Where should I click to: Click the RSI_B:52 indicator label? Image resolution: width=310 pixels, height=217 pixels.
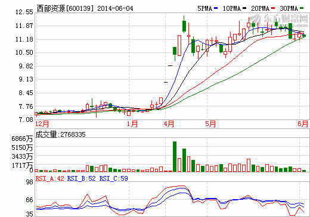coord(82,178)
